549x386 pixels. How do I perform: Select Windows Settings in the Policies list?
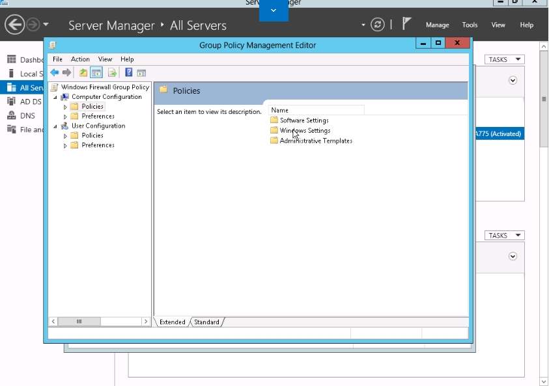[305, 131]
